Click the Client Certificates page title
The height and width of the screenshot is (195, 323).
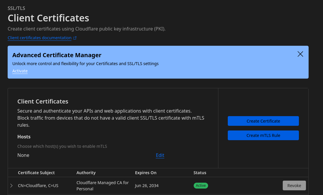pyautogui.click(x=48, y=18)
